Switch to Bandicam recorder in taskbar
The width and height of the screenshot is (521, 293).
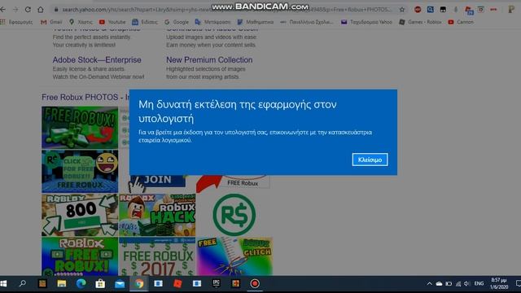tap(255, 284)
